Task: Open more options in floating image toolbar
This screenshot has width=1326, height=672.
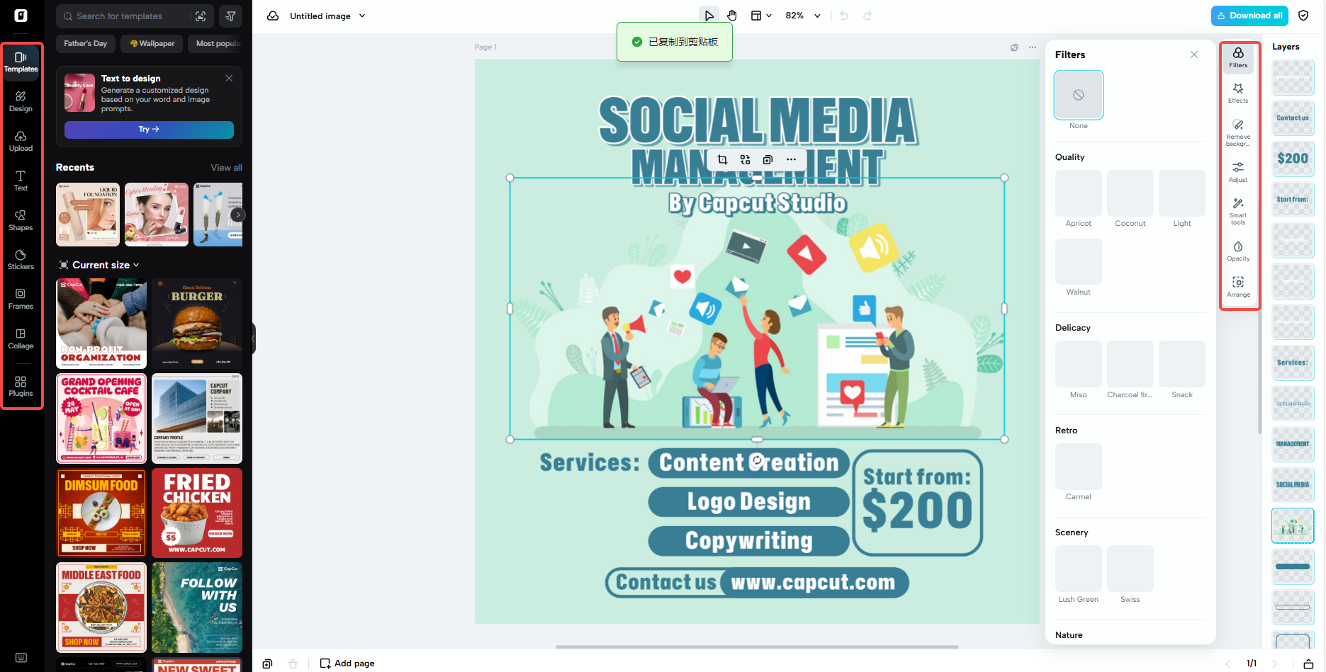Action: [x=791, y=160]
